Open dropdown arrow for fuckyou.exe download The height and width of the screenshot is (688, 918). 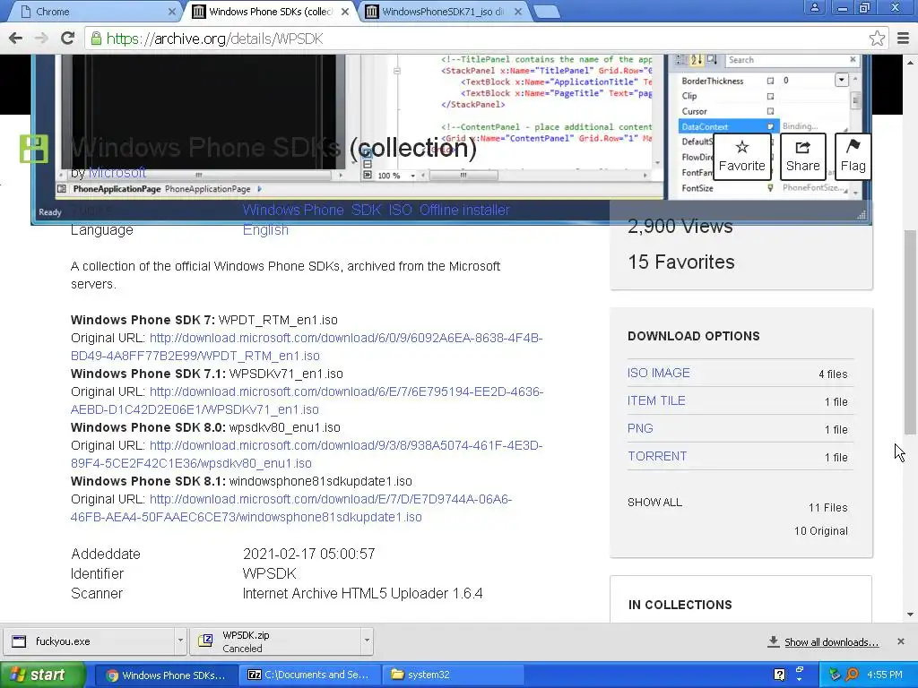coord(180,641)
